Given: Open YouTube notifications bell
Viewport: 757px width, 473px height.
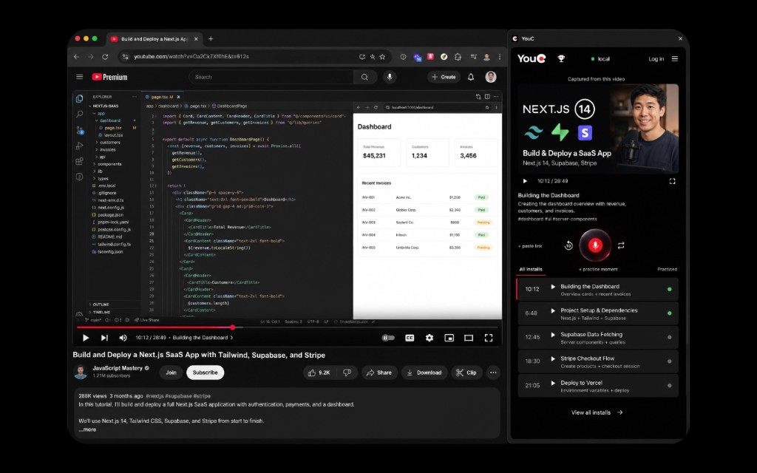Looking at the screenshot, I should pyautogui.click(x=471, y=77).
